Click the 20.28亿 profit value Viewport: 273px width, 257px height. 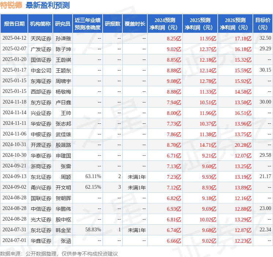[243, 145]
